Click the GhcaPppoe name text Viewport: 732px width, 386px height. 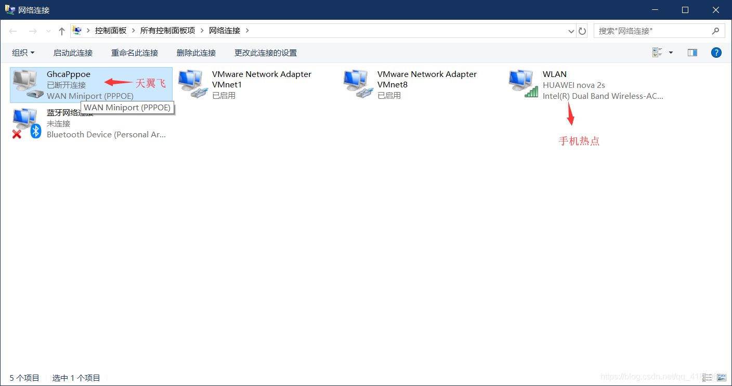tap(69, 74)
